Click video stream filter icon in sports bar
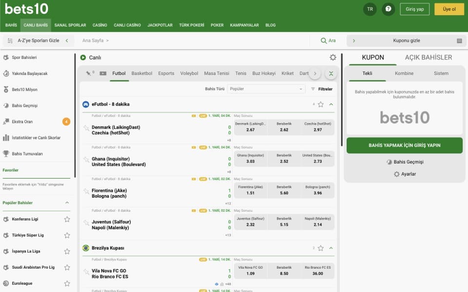Image resolution: width=468 pixels, height=292 pixels. click(x=103, y=73)
